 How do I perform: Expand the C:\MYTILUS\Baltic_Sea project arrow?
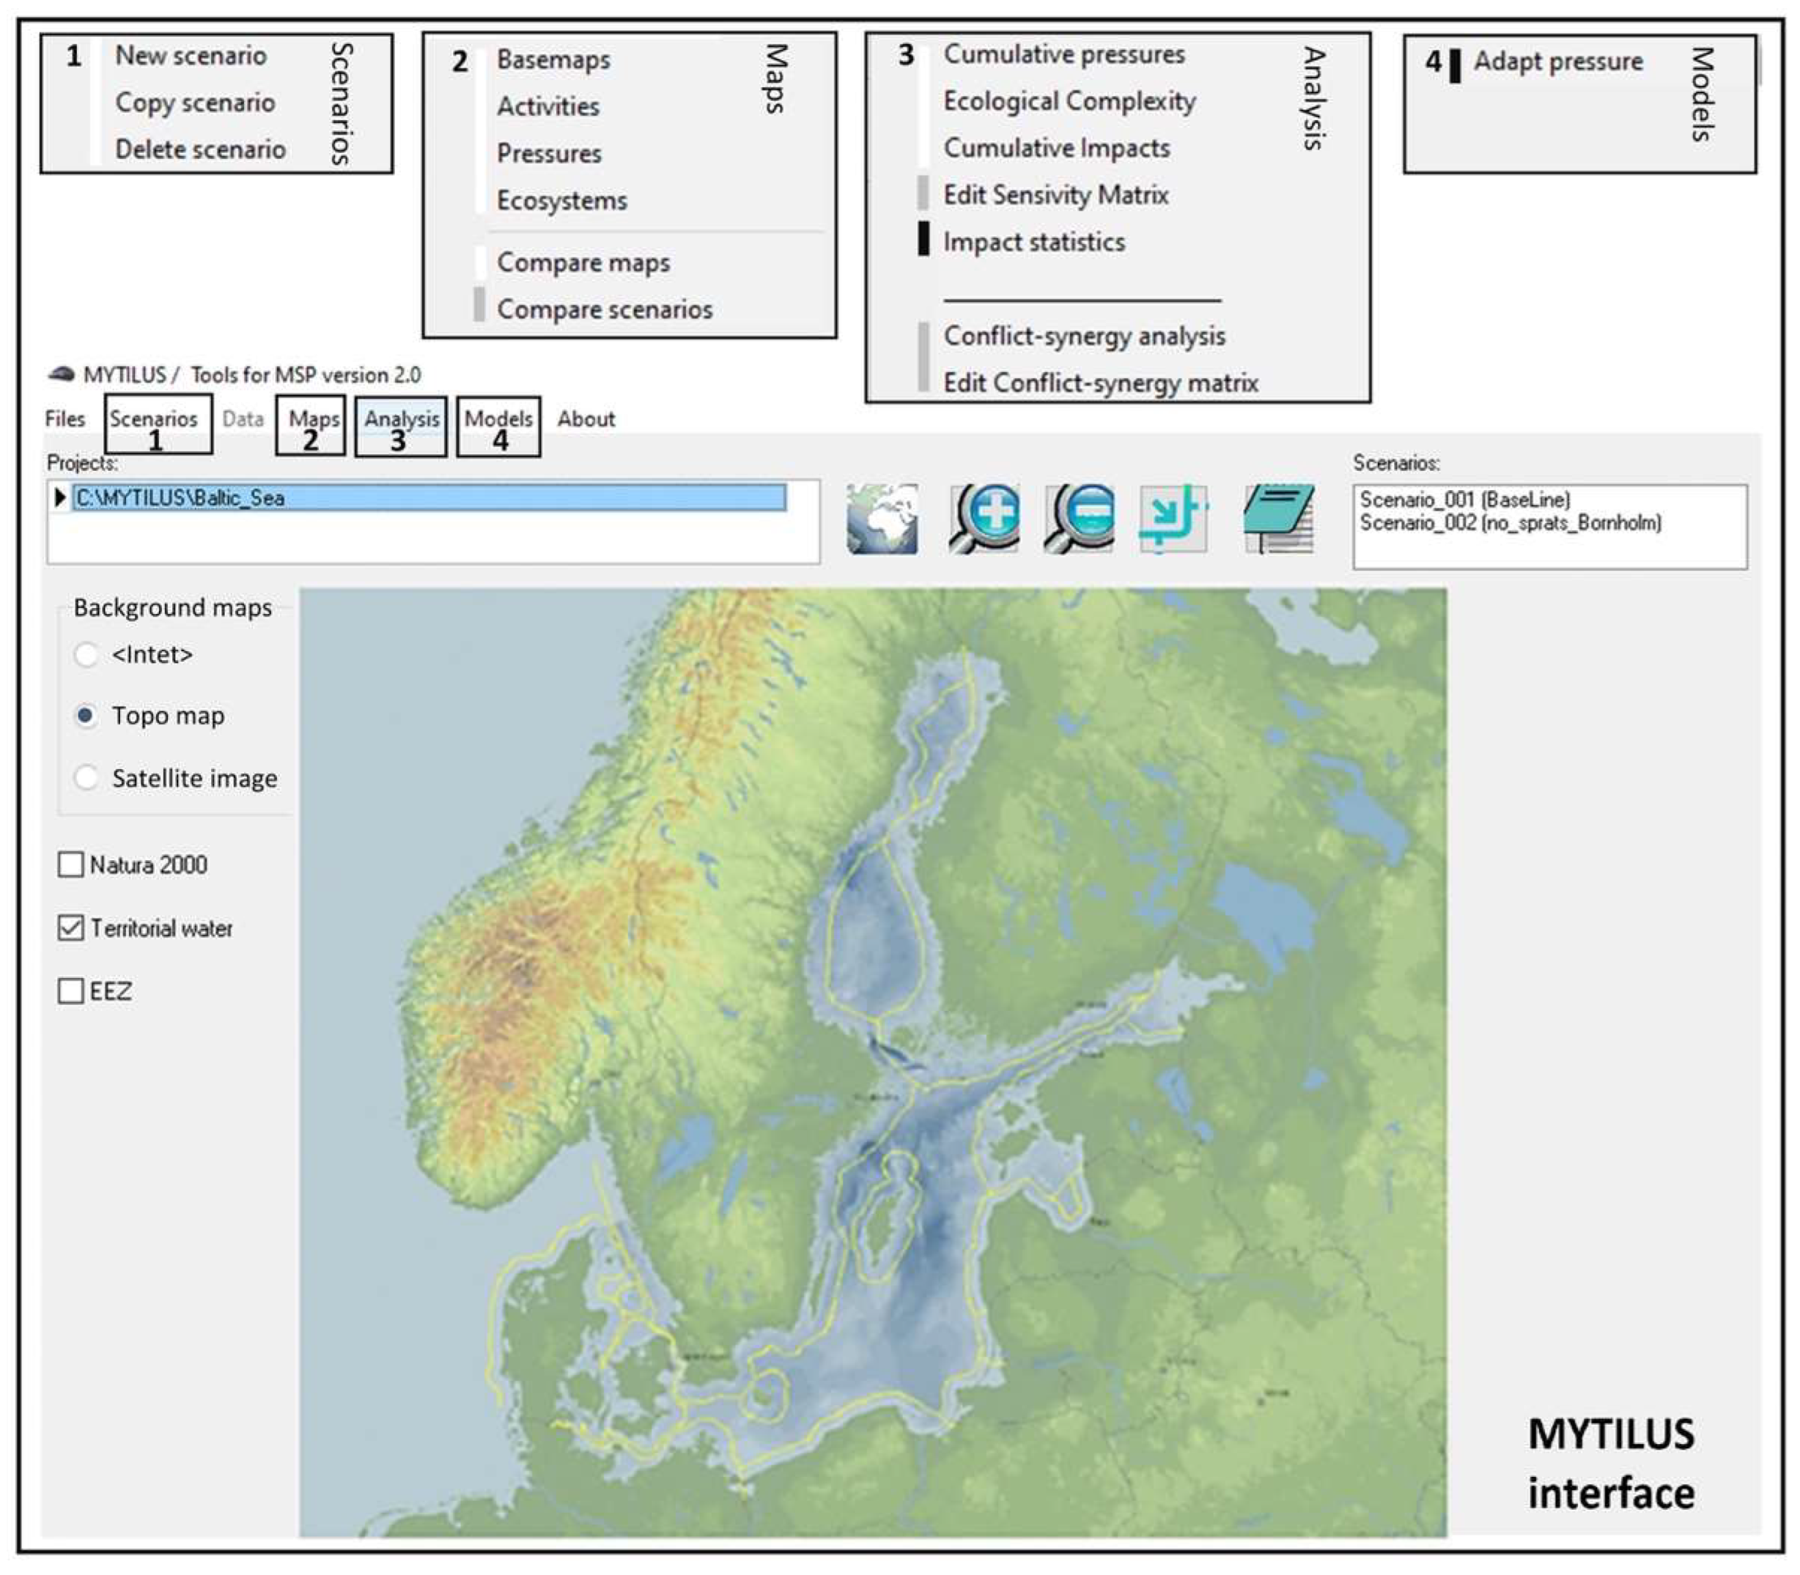pyautogui.click(x=60, y=498)
